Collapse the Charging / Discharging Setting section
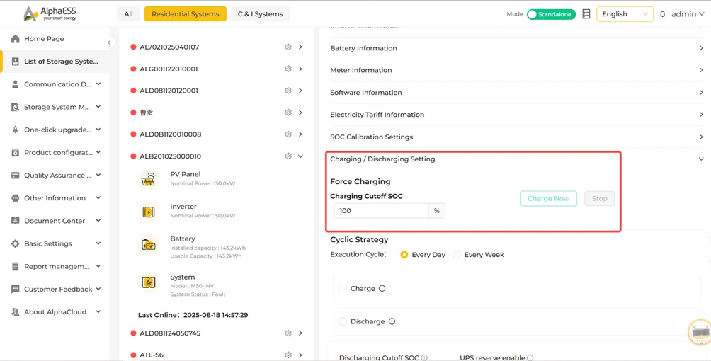711x361 pixels. (701, 159)
